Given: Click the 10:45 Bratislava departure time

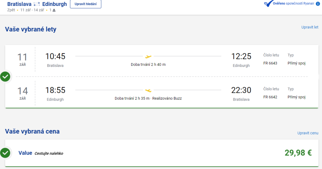Looking at the screenshot, I should click(x=55, y=56).
